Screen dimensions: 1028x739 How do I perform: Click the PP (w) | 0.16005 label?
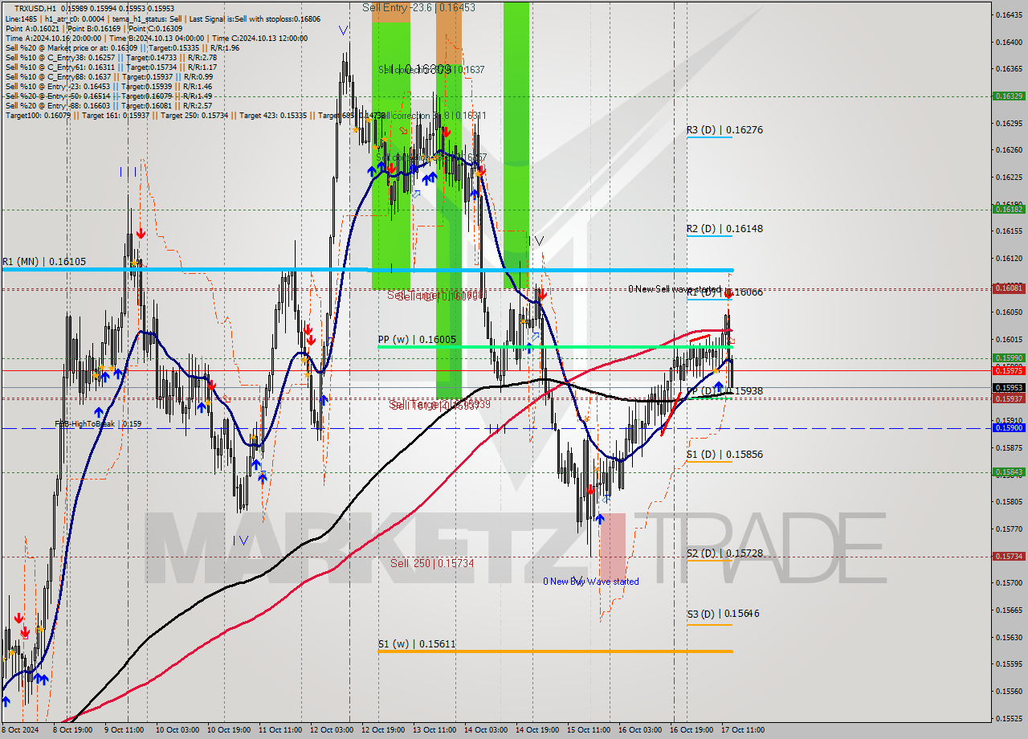[417, 340]
